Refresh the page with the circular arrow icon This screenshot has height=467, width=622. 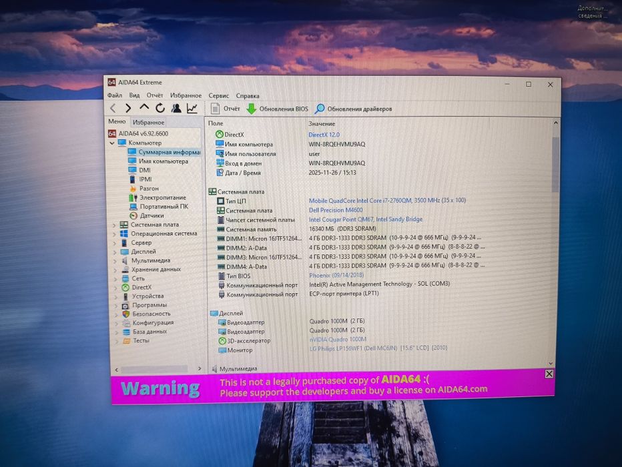[x=160, y=108]
